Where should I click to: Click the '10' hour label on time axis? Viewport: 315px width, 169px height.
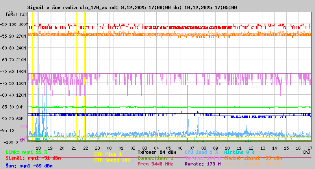228,148
